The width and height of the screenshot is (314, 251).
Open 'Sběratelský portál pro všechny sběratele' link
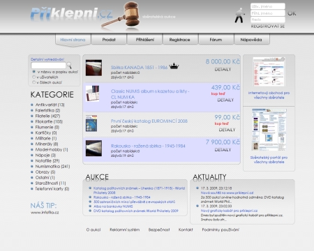point(269,160)
